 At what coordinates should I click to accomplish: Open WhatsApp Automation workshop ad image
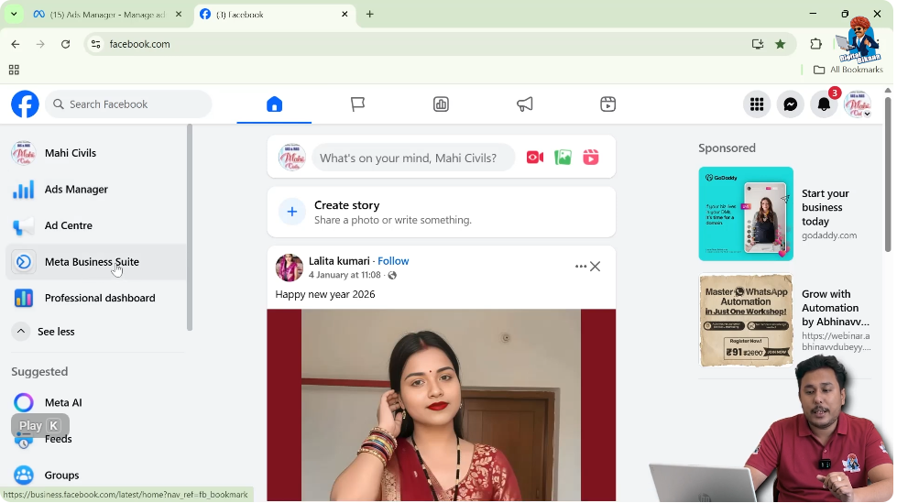coord(746,321)
